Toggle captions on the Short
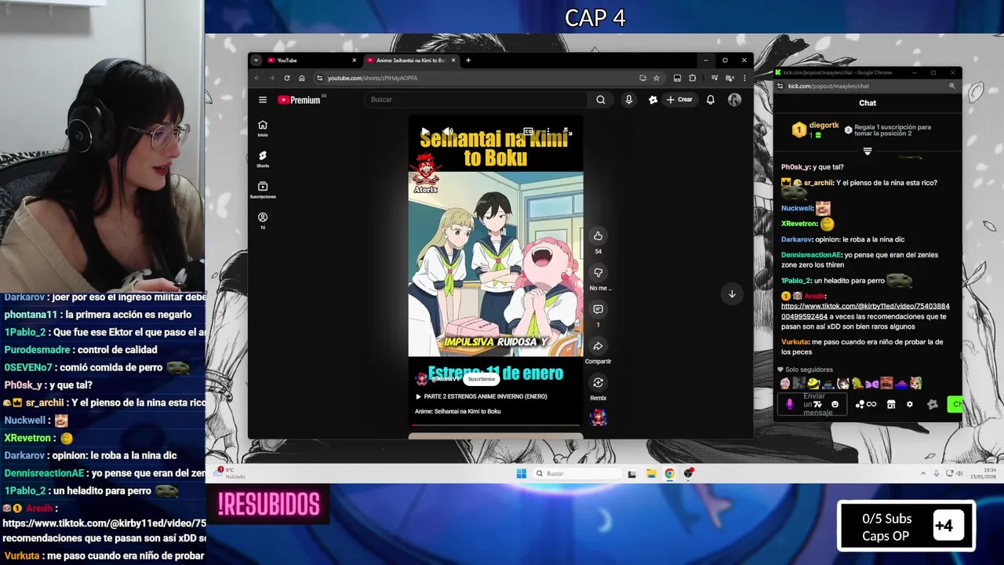 pos(529,132)
